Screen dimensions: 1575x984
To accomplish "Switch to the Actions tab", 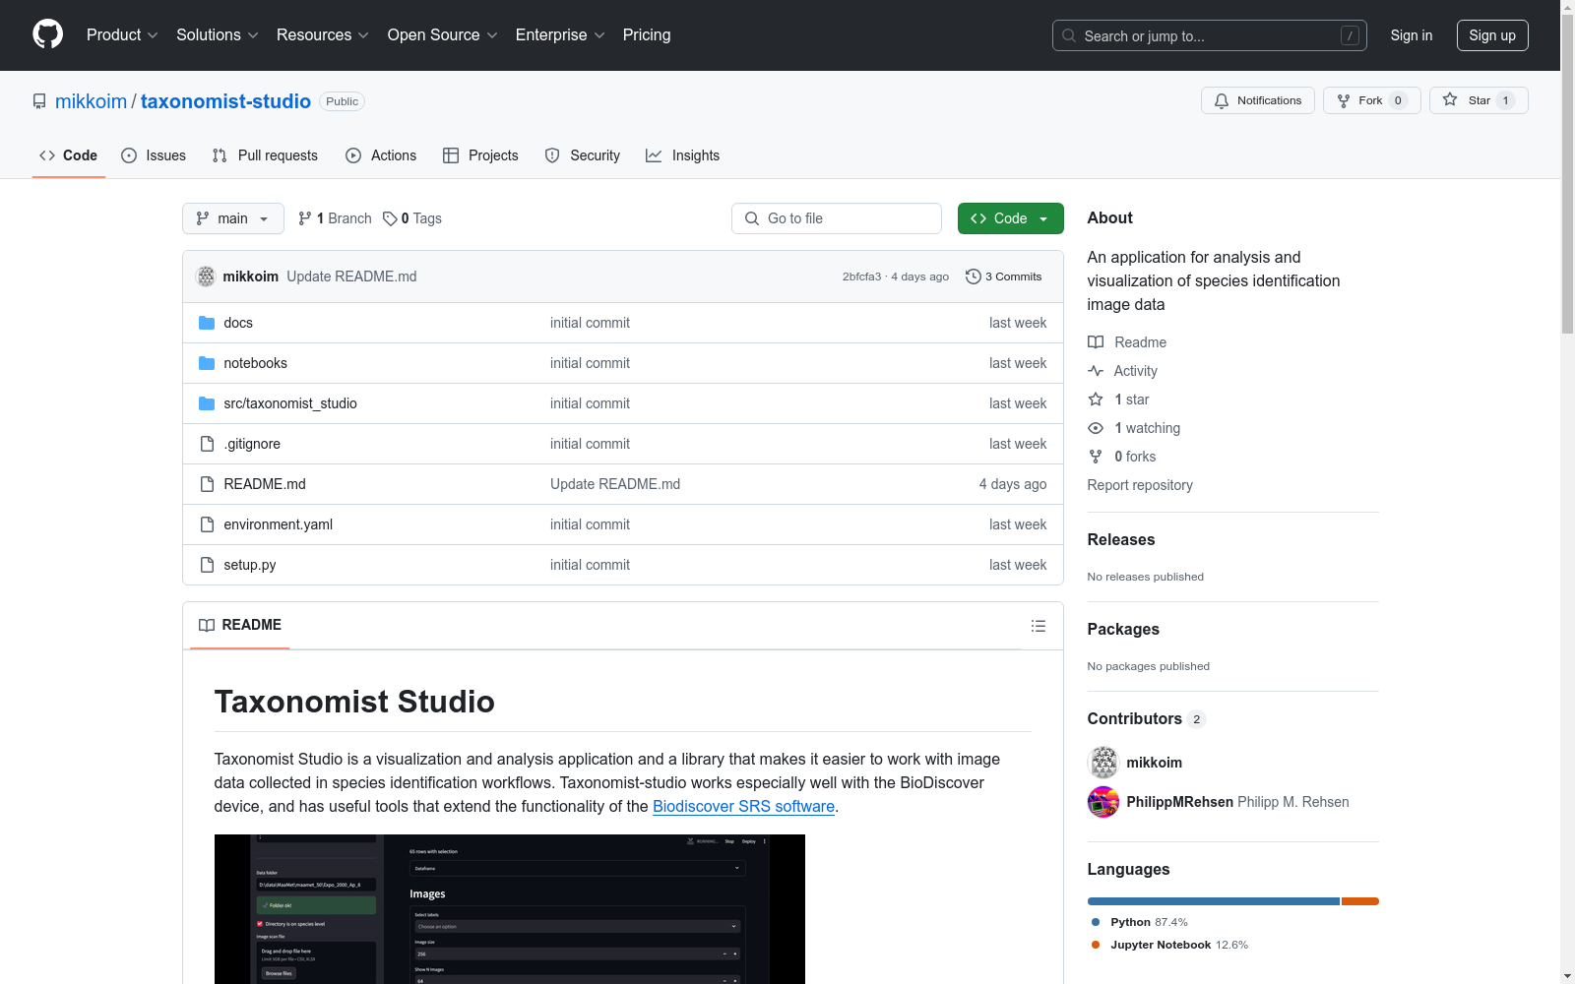I will [381, 155].
